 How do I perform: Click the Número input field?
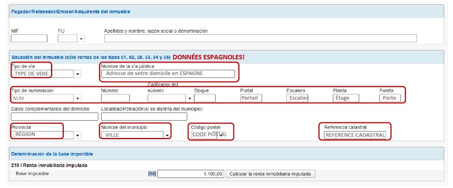click(115, 98)
